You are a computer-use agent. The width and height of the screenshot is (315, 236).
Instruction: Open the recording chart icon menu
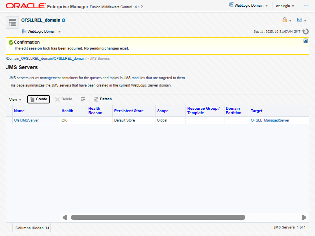300,20
